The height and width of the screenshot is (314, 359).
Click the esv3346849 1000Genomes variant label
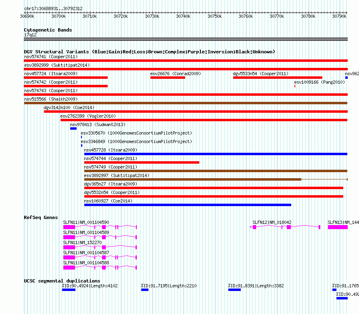[x=136, y=141]
